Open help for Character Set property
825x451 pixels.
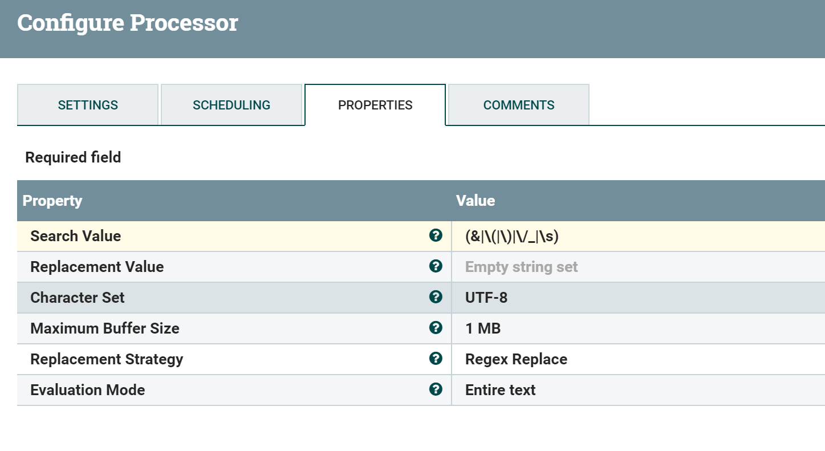click(436, 297)
